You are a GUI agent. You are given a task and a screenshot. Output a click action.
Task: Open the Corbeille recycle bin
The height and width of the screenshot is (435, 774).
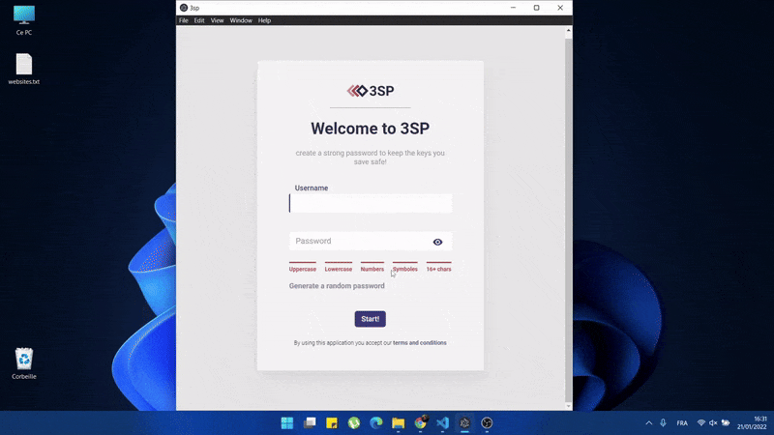24,363
